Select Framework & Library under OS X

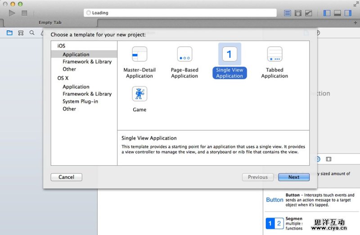click(87, 94)
